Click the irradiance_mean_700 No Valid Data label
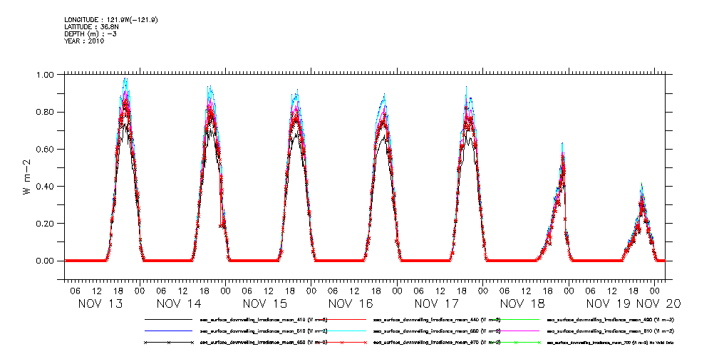This screenshot has height=359, width=719. (x=611, y=343)
